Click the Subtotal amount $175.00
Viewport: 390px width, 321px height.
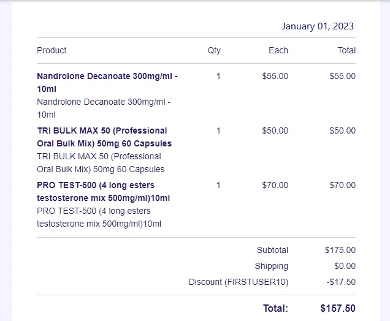[x=340, y=250]
